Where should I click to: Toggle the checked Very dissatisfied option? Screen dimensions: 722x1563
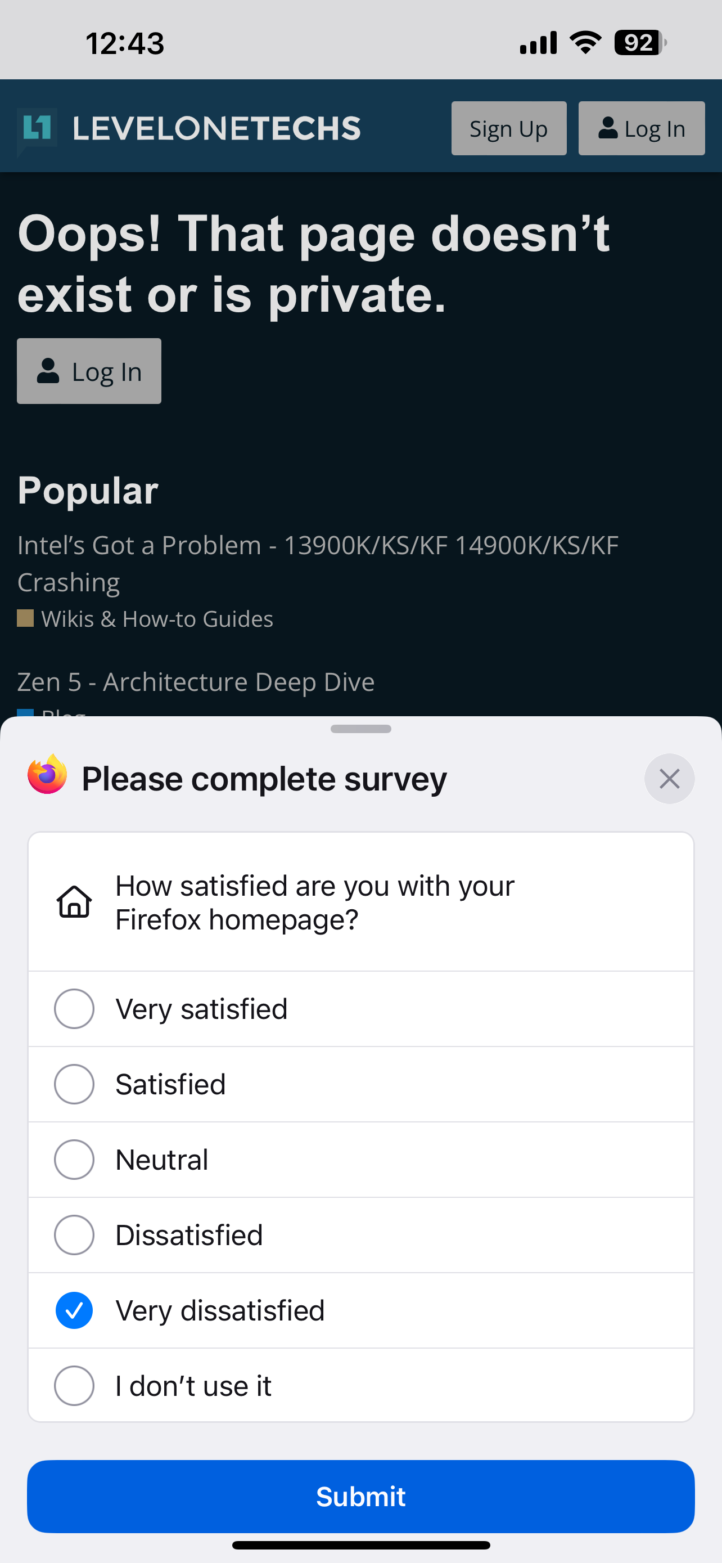point(74,1310)
